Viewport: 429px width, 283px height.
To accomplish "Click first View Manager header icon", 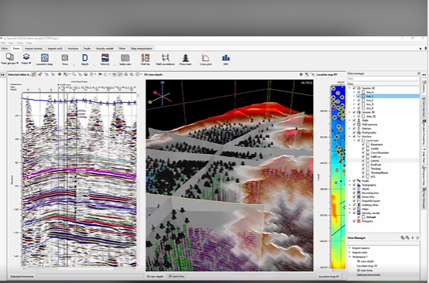I will pos(403,238).
